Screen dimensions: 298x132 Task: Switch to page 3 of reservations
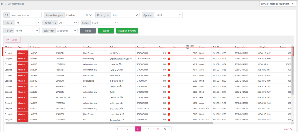coord(128,129)
